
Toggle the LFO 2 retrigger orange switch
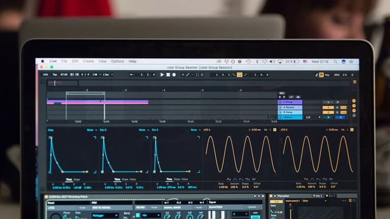coord(352,130)
